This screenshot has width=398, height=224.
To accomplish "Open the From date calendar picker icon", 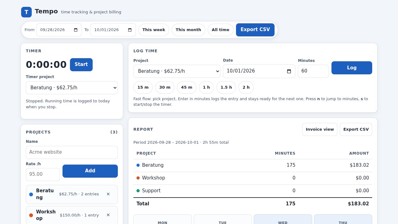I will 76,30.
